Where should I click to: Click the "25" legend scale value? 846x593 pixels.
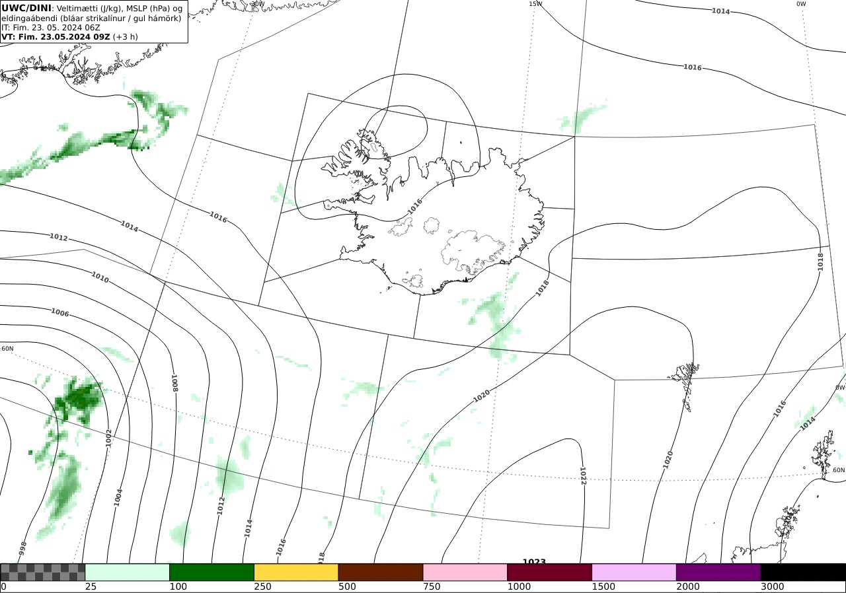point(91,587)
